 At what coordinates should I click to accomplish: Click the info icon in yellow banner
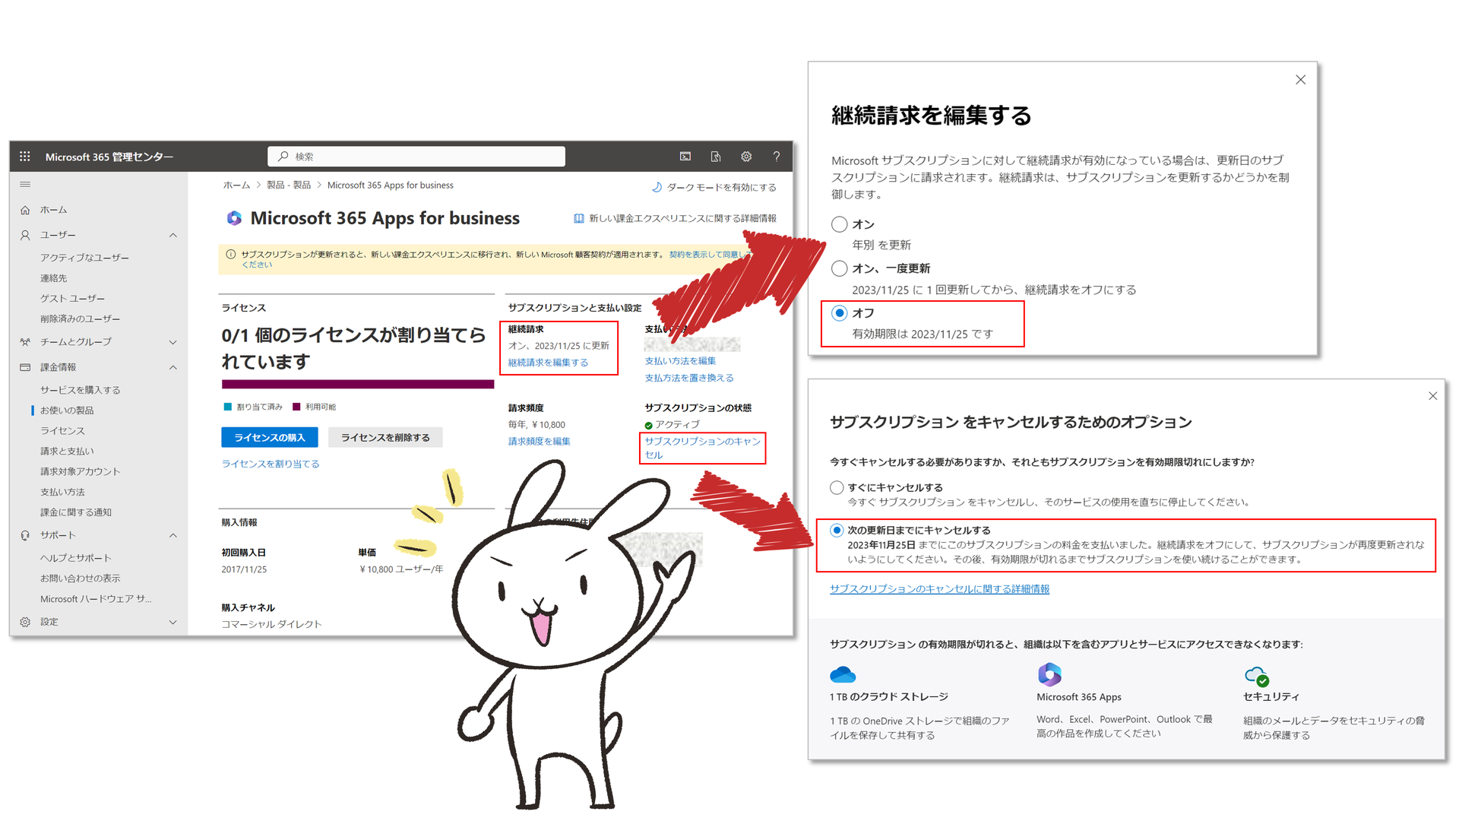231,255
